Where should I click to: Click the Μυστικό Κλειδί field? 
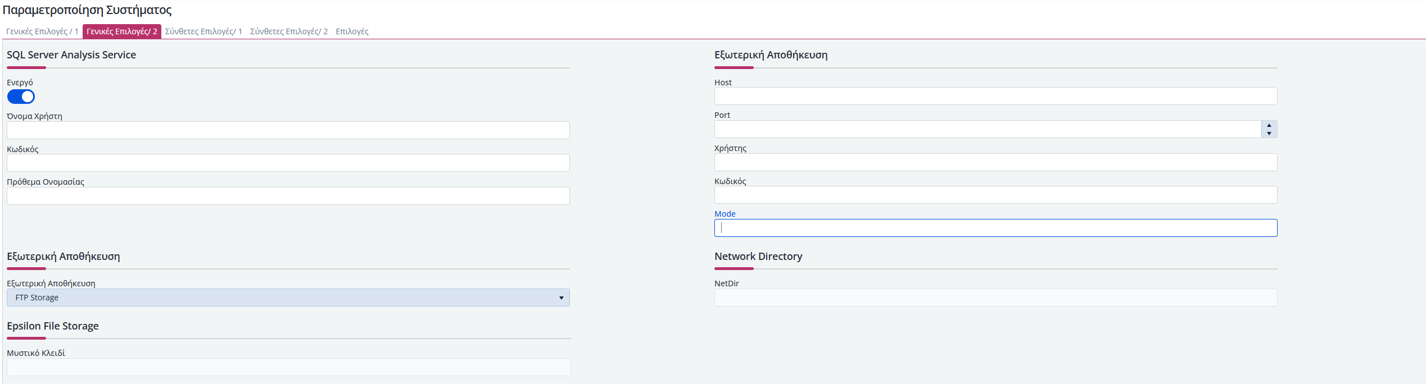point(289,367)
